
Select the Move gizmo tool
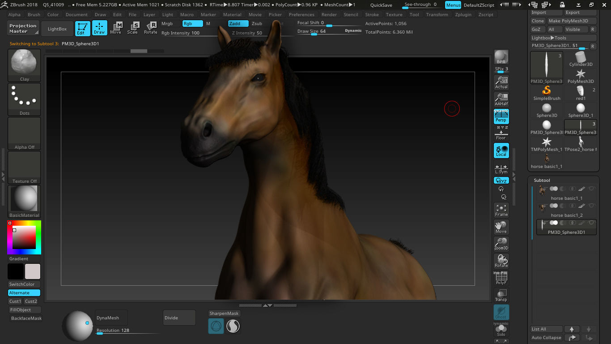coord(116,28)
